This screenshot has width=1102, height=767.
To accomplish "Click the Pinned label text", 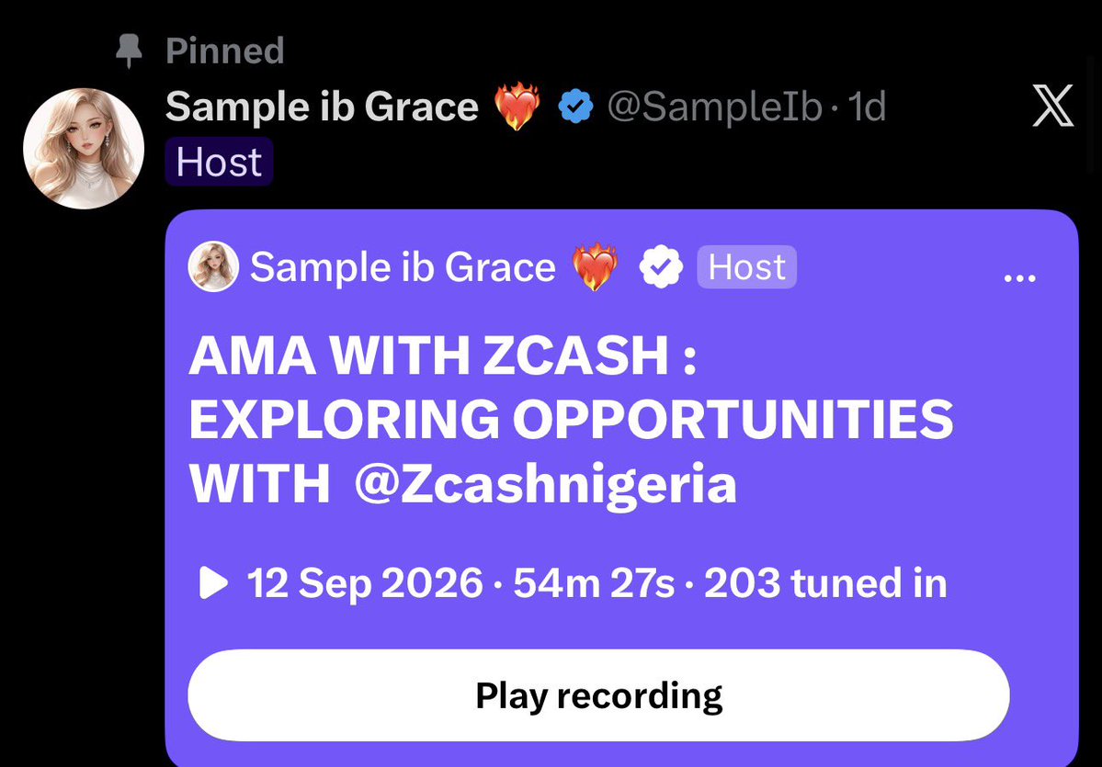I will point(225,51).
